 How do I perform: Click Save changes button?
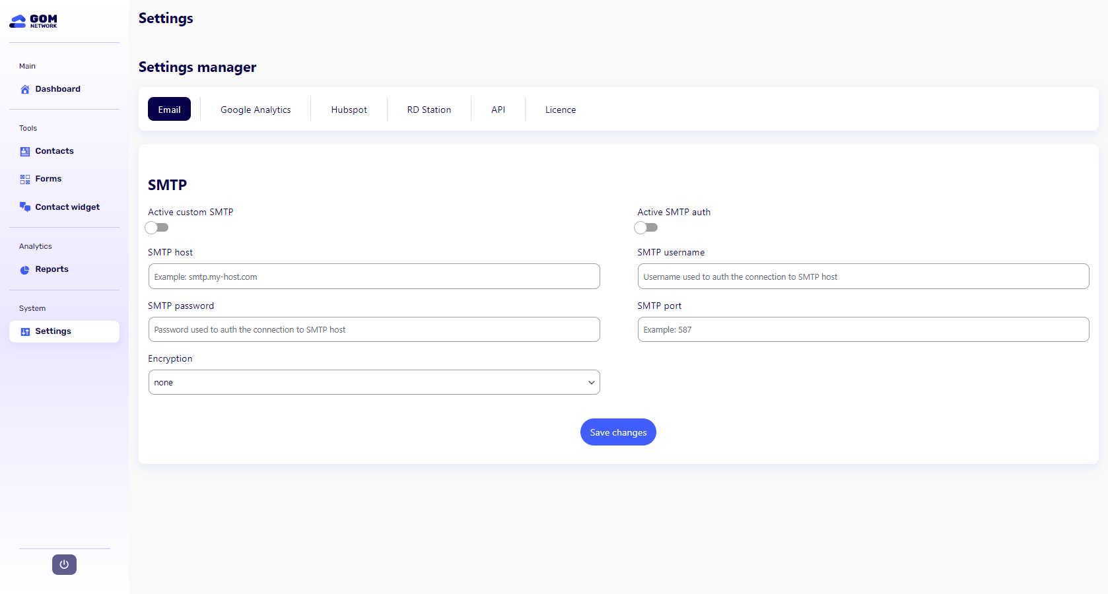click(618, 432)
